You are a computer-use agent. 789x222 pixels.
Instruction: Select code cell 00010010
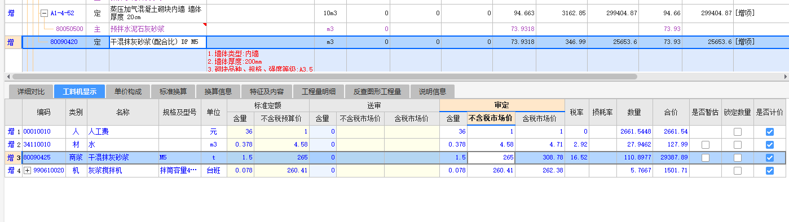44,131
